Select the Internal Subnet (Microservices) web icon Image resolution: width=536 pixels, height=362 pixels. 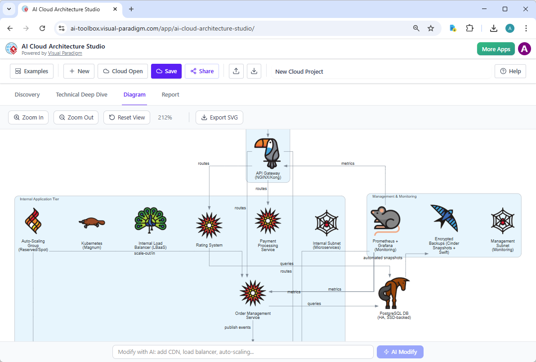point(326,222)
